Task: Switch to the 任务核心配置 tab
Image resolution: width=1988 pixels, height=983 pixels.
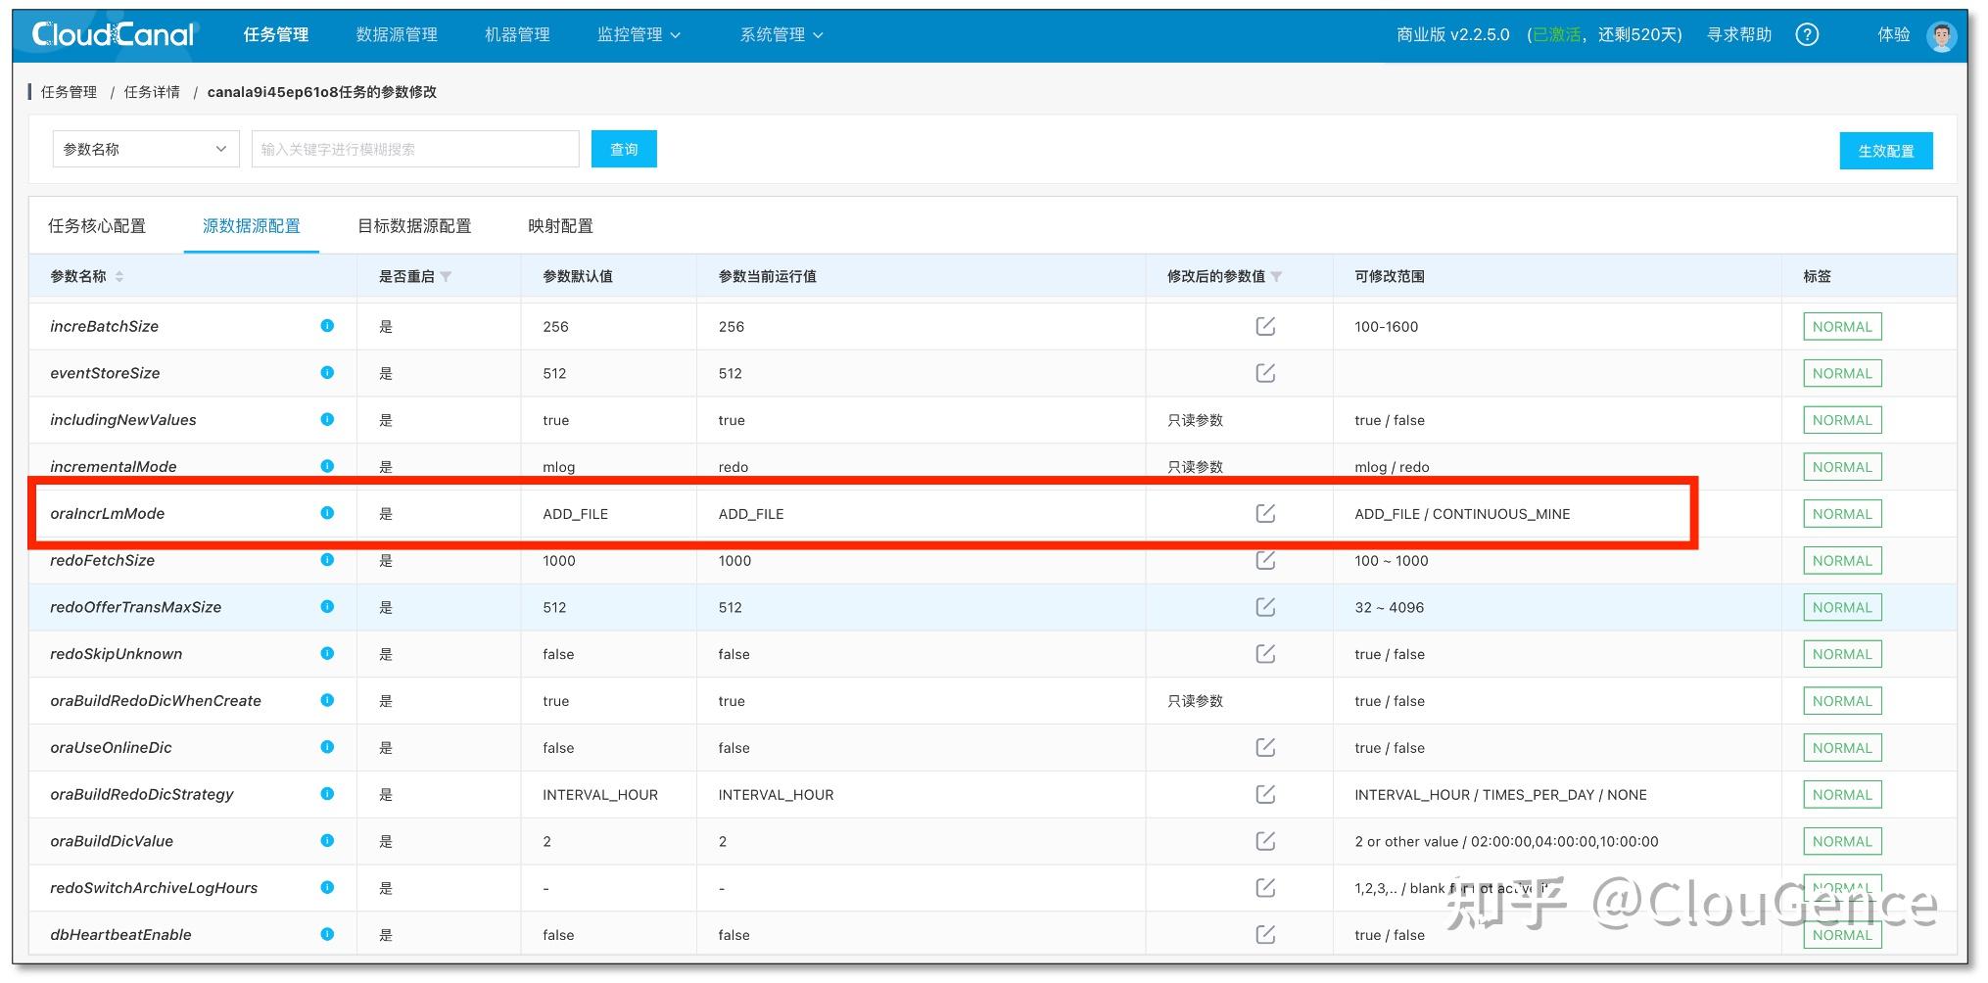Action: click(98, 225)
